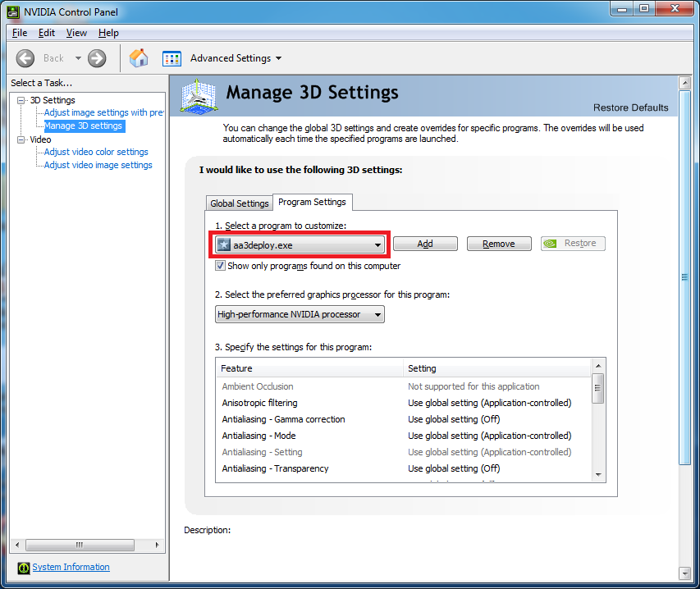
Task: Collapse the Video tree node
Action: [x=21, y=139]
